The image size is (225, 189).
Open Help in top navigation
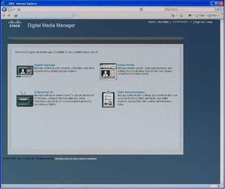[x=210, y=22]
